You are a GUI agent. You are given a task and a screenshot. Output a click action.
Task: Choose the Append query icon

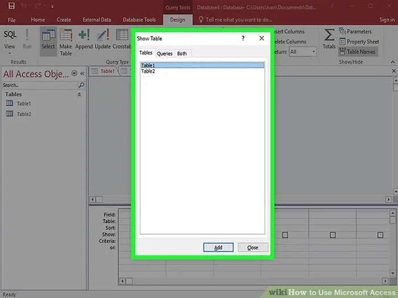[84, 41]
